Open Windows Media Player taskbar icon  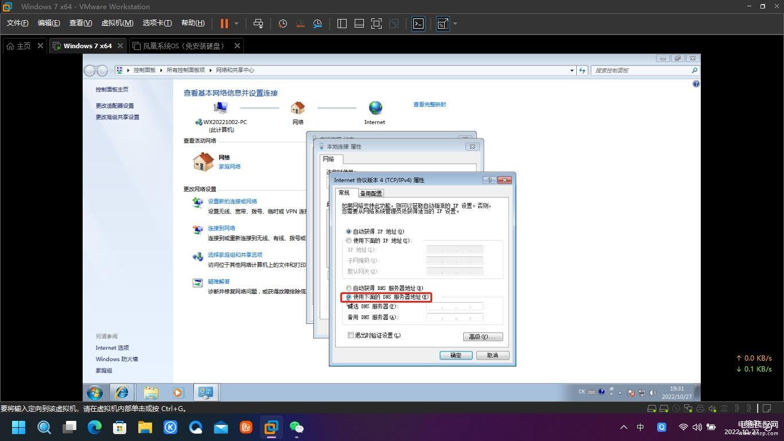(x=178, y=393)
